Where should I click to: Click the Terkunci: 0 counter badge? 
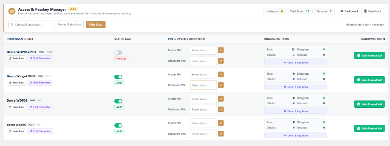324,11
